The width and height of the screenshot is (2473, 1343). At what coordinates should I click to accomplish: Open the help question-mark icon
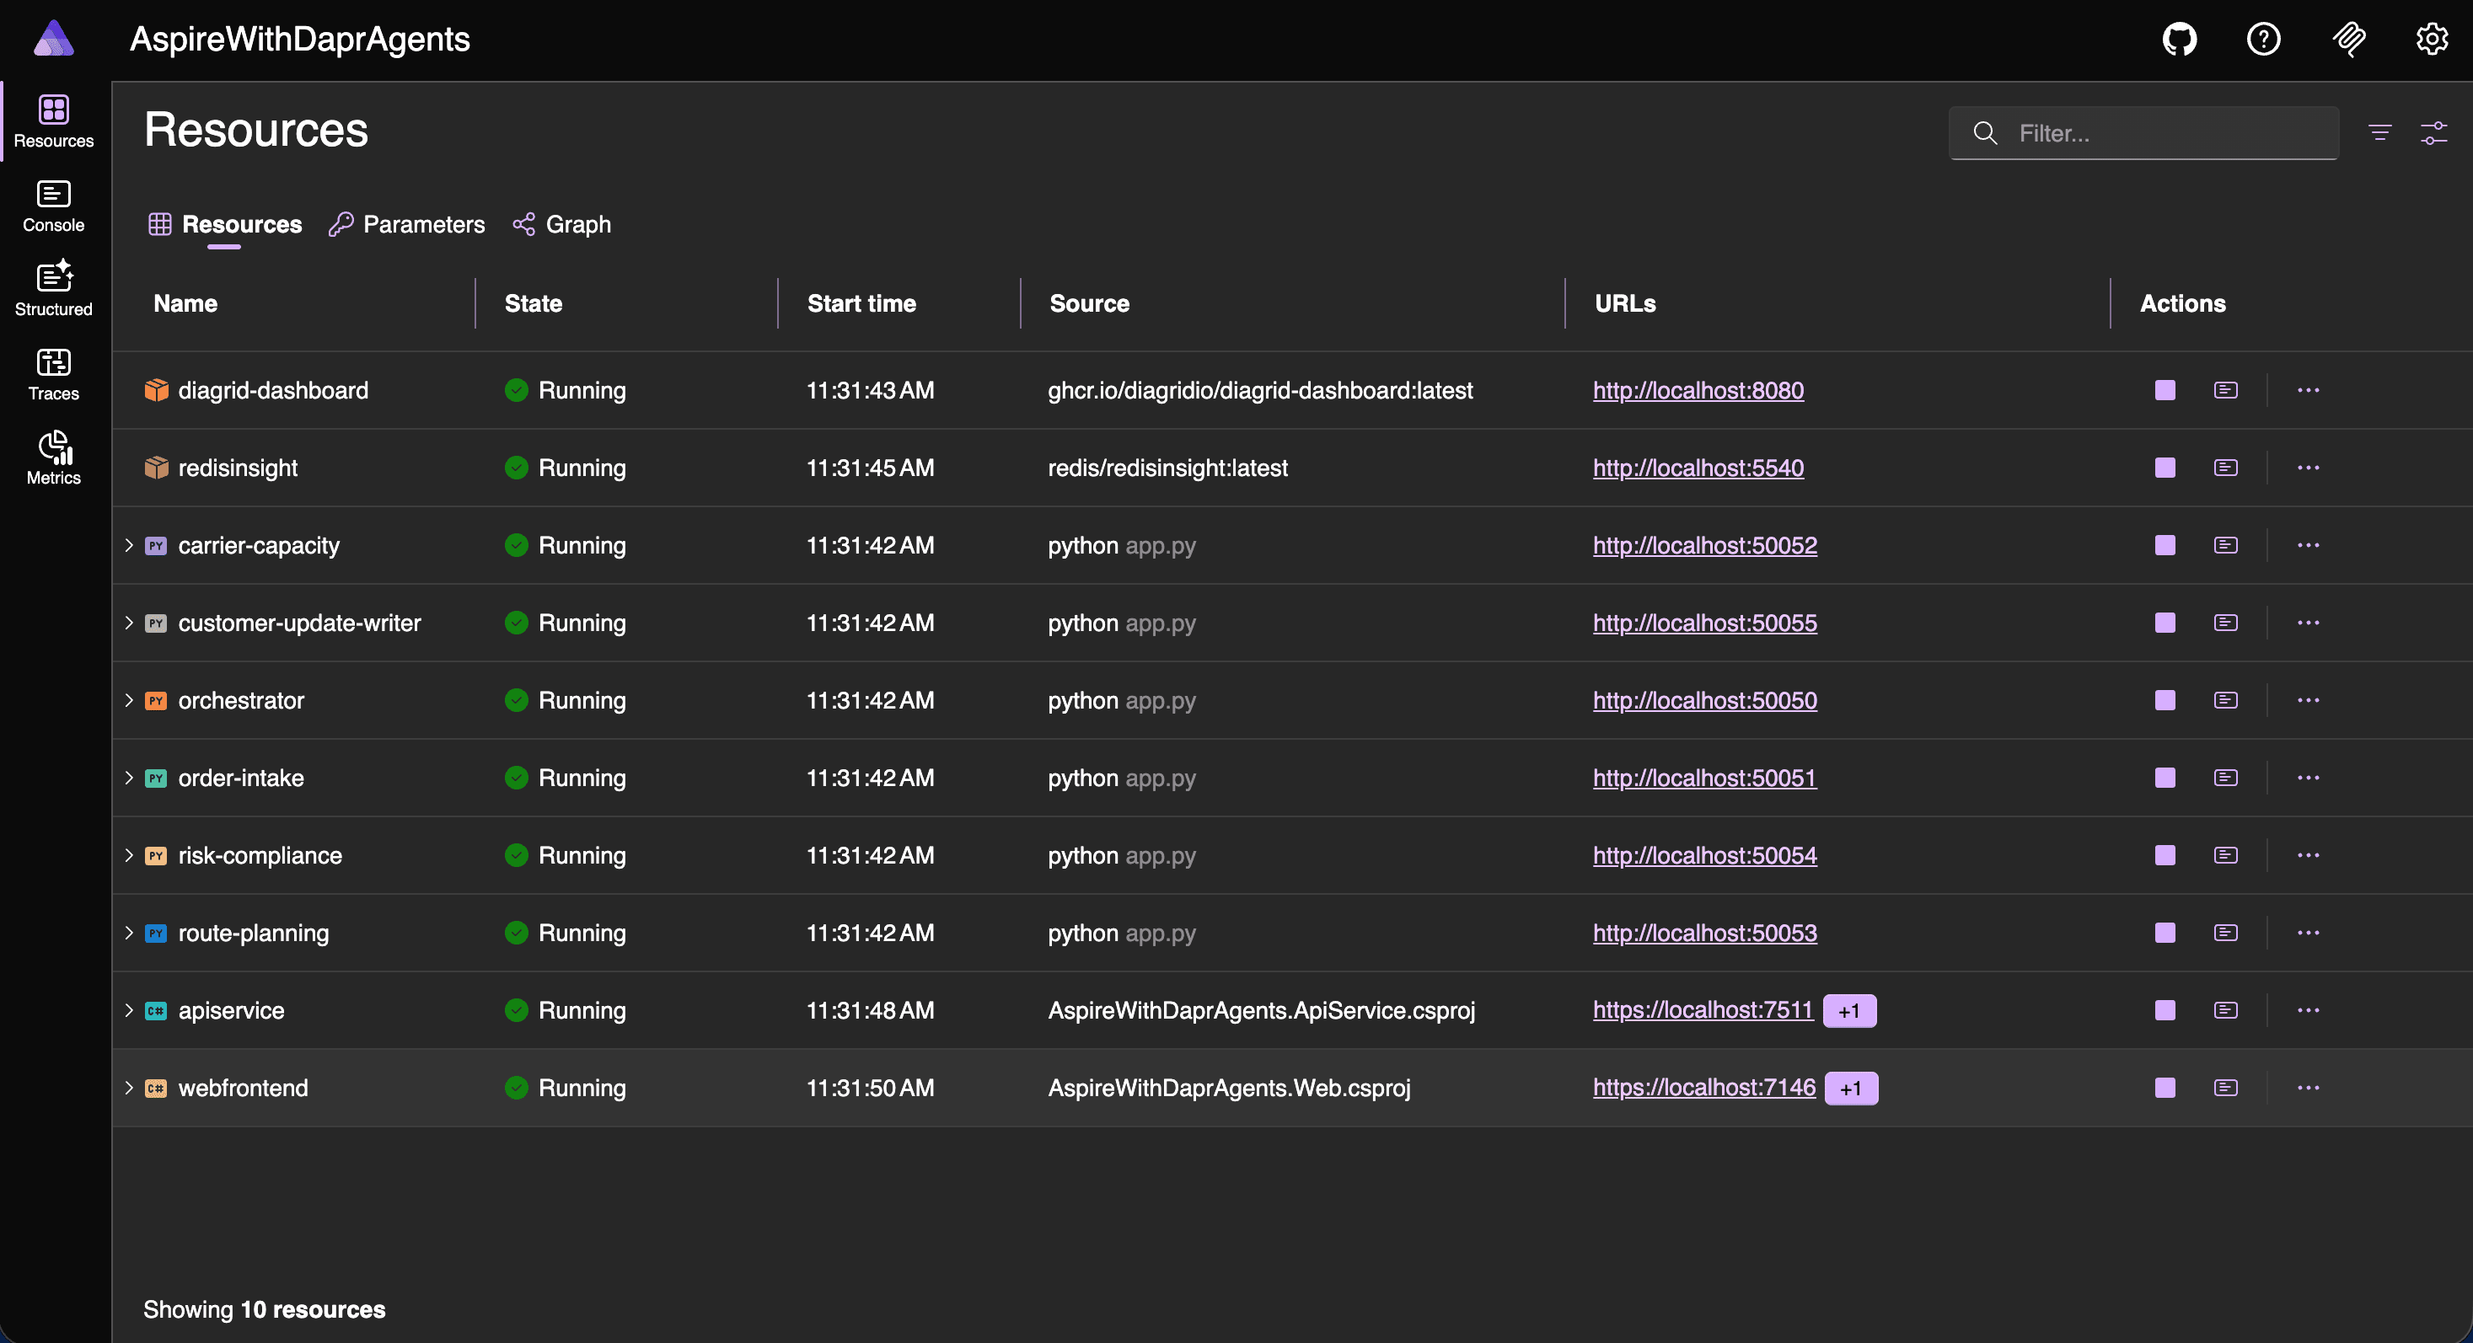(2263, 40)
